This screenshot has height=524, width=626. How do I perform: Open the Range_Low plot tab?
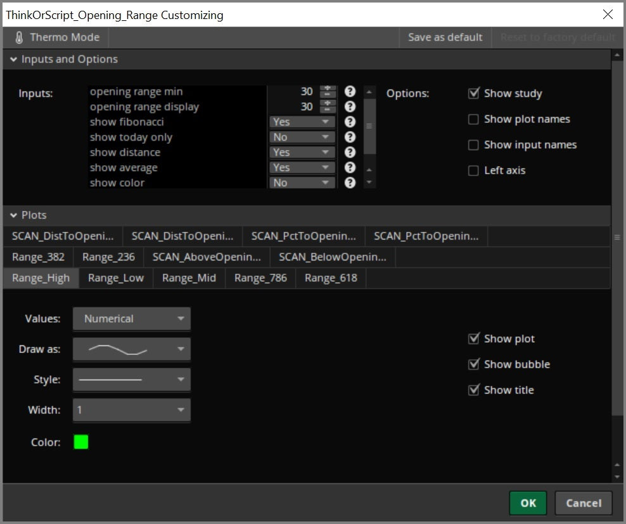point(116,278)
